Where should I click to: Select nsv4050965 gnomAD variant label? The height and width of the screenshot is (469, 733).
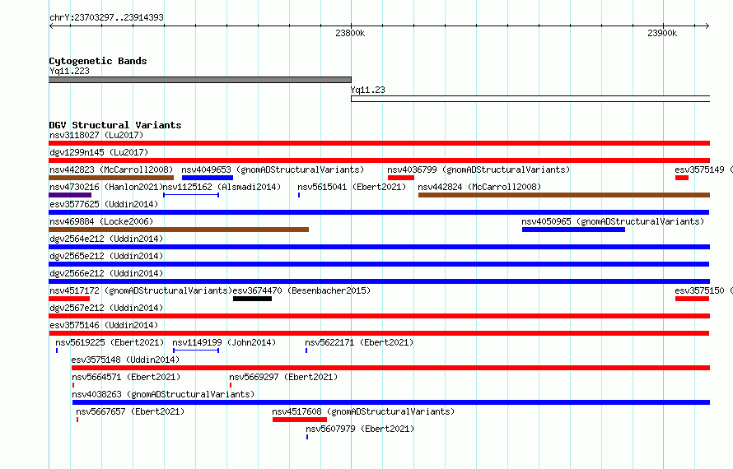[x=613, y=221]
